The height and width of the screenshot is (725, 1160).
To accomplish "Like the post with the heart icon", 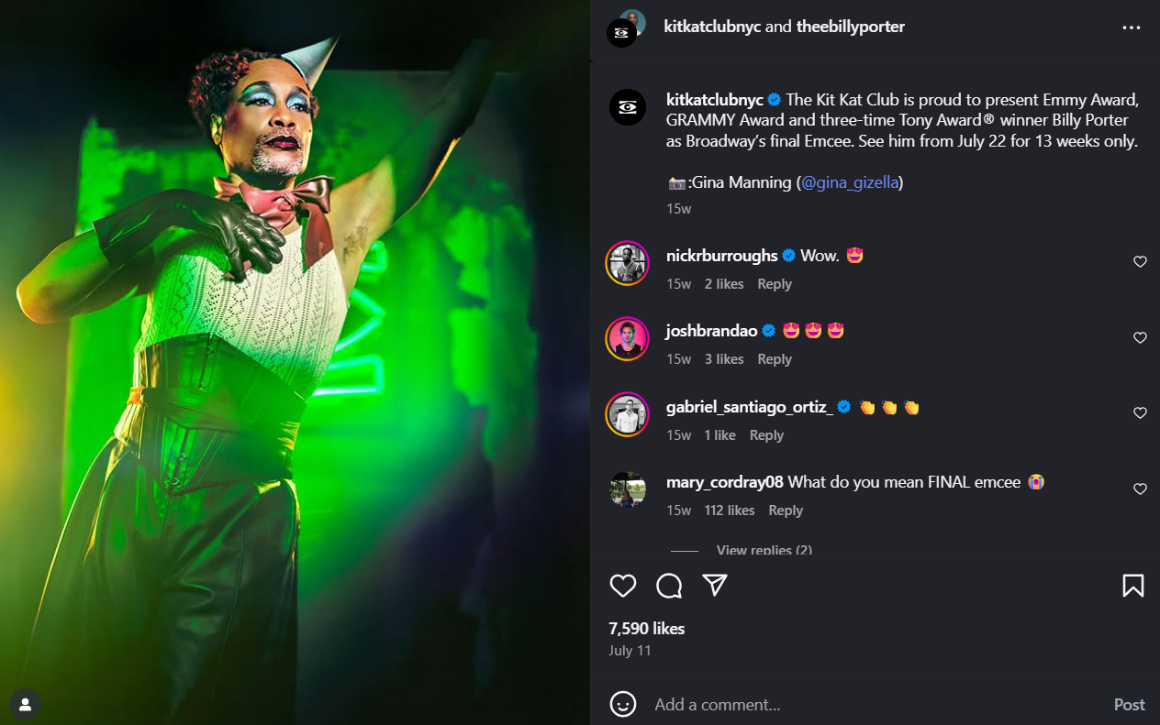I will click(x=623, y=586).
